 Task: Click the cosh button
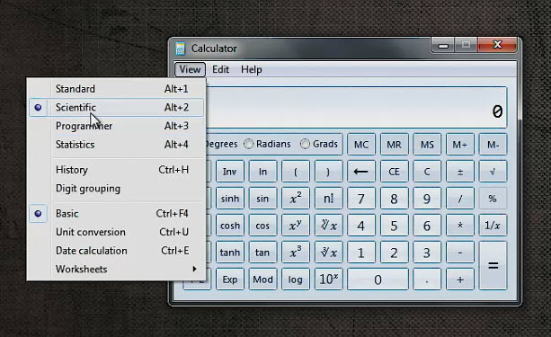[x=230, y=226]
